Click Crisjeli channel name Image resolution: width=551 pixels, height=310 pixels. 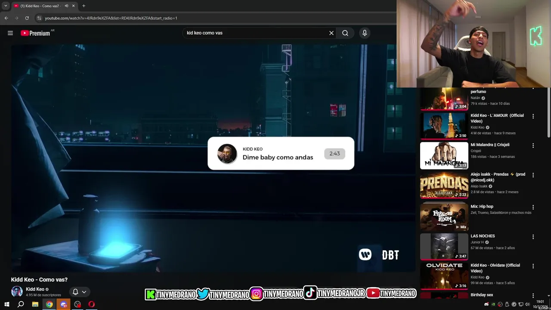[476, 151]
